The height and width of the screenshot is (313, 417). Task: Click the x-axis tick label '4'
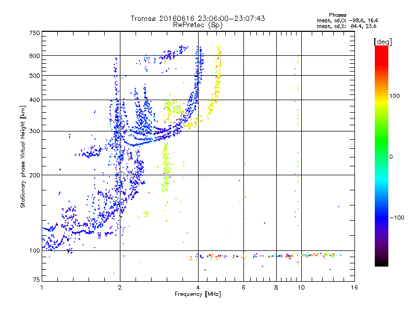click(198, 287)
